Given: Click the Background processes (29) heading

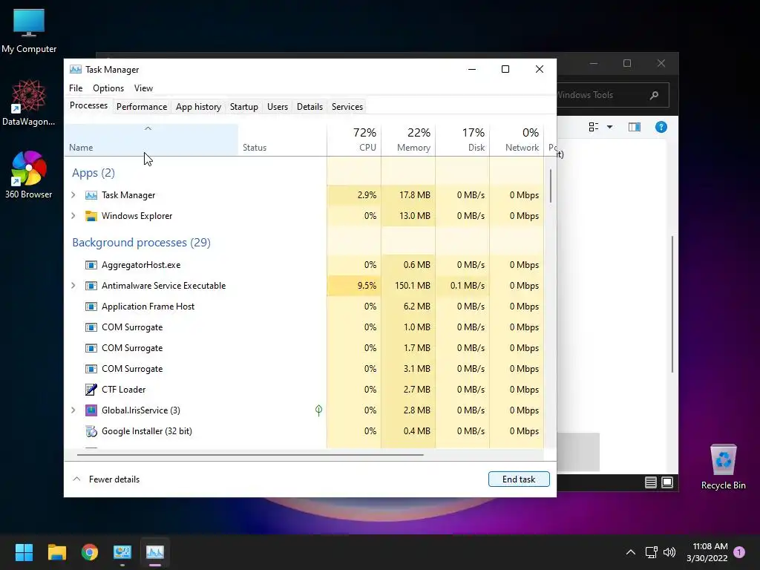Looking at the screenshot, I should point(141,243).
